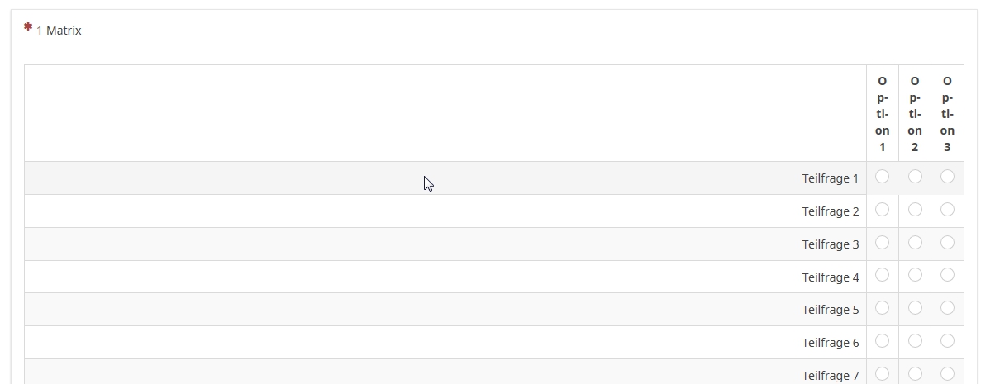This screenshot has height=384, width=995.
Task: Click the Teilfrage 6 row label
Action: click(830, 343)
